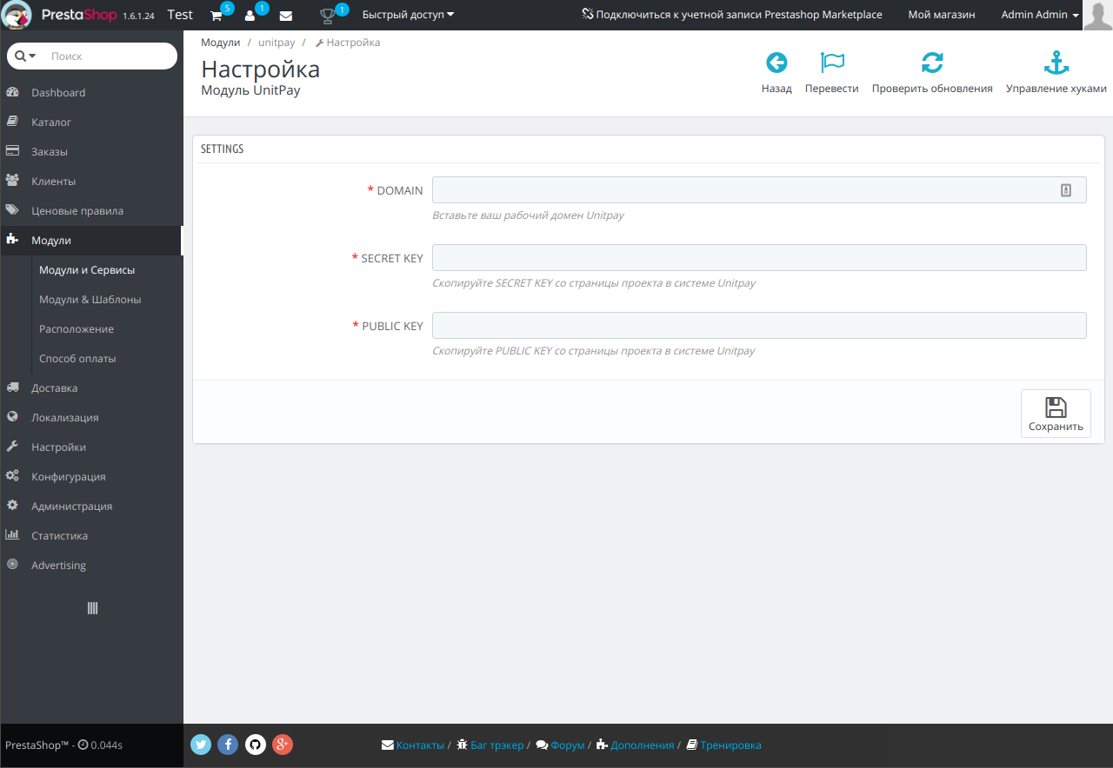Open hook management anchor icon
The image size is (1113, 768).
[1056, 63]
